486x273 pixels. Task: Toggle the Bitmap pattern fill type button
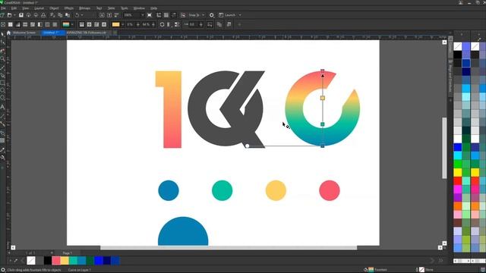point(33,24)
